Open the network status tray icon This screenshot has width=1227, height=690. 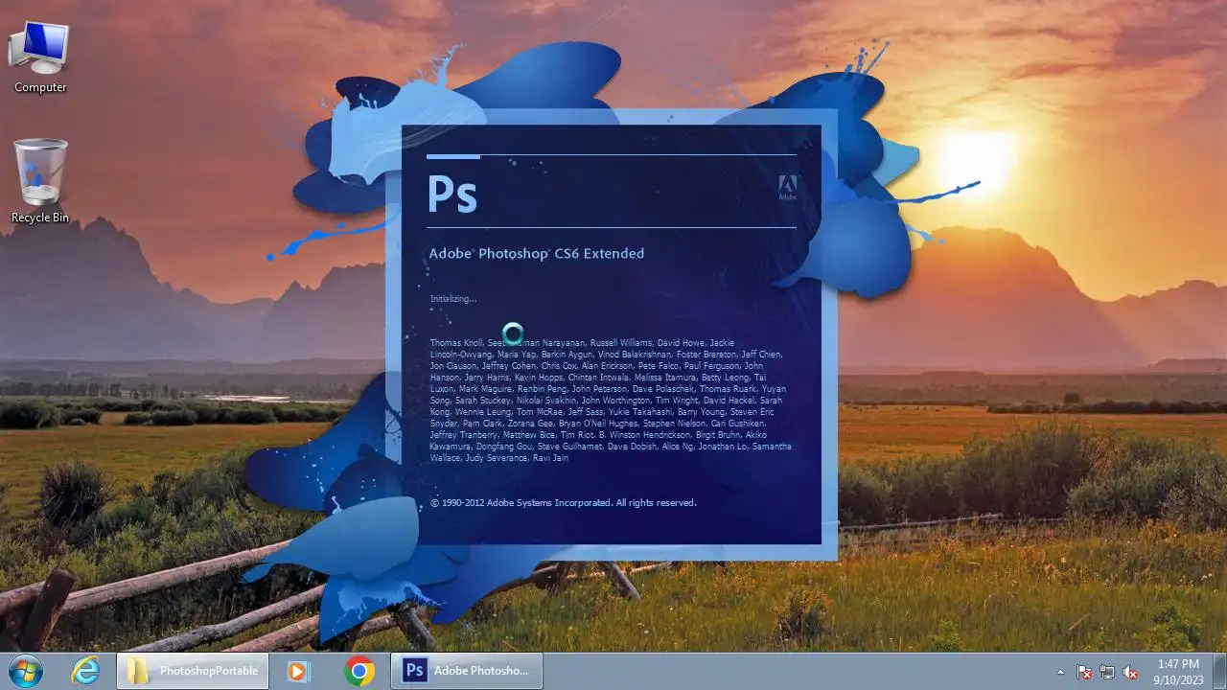1107,672
